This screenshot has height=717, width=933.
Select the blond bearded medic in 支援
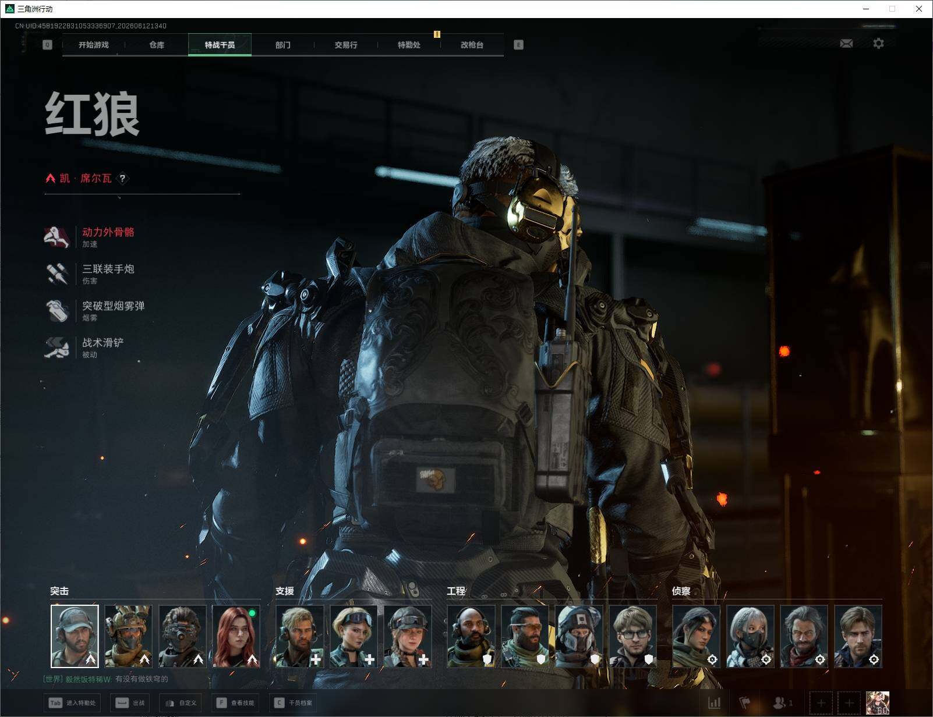(300, 636)
